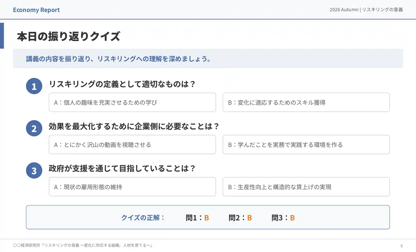The width and height of the screenshot is (416, 252).
Task: Click the クイズの正解 label
Action: coord(143,218)
